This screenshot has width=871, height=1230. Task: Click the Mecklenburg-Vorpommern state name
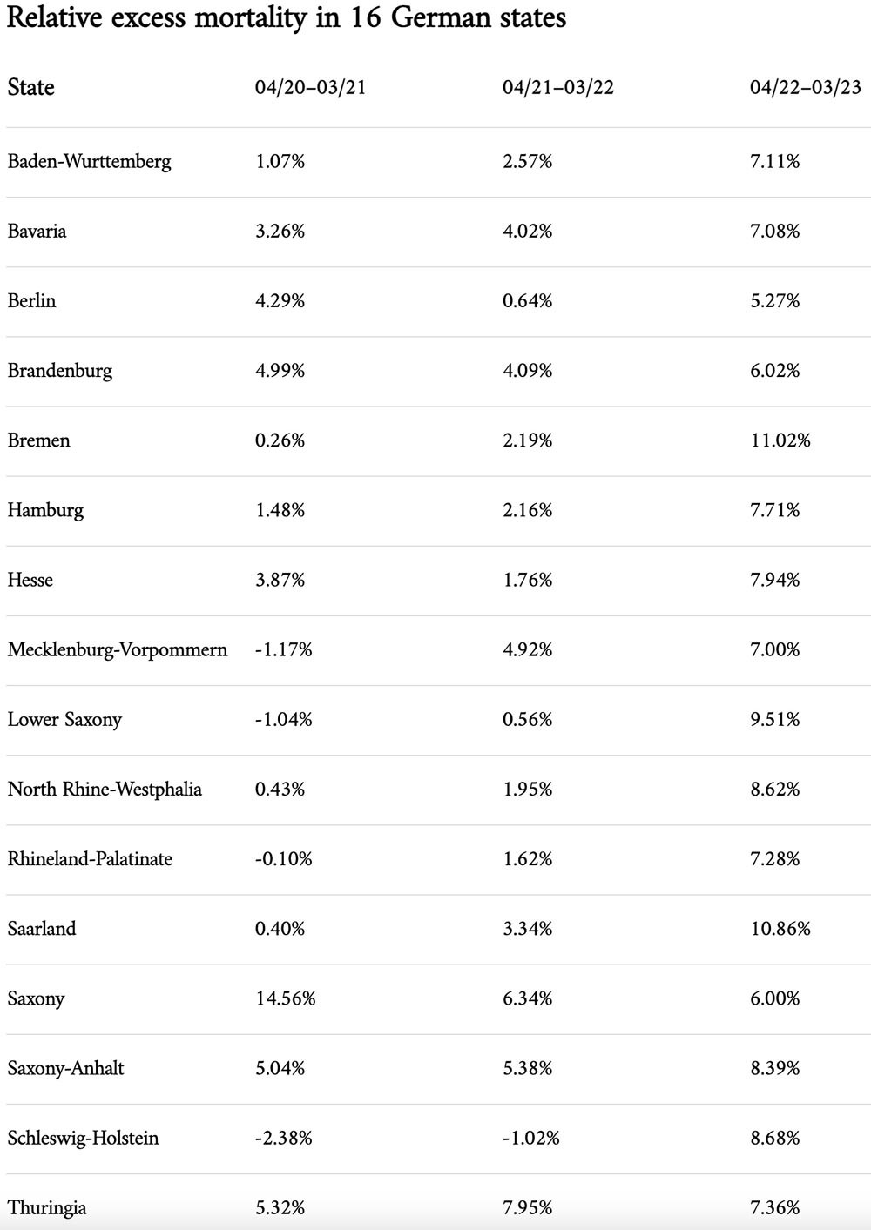[x=118, y=650]
